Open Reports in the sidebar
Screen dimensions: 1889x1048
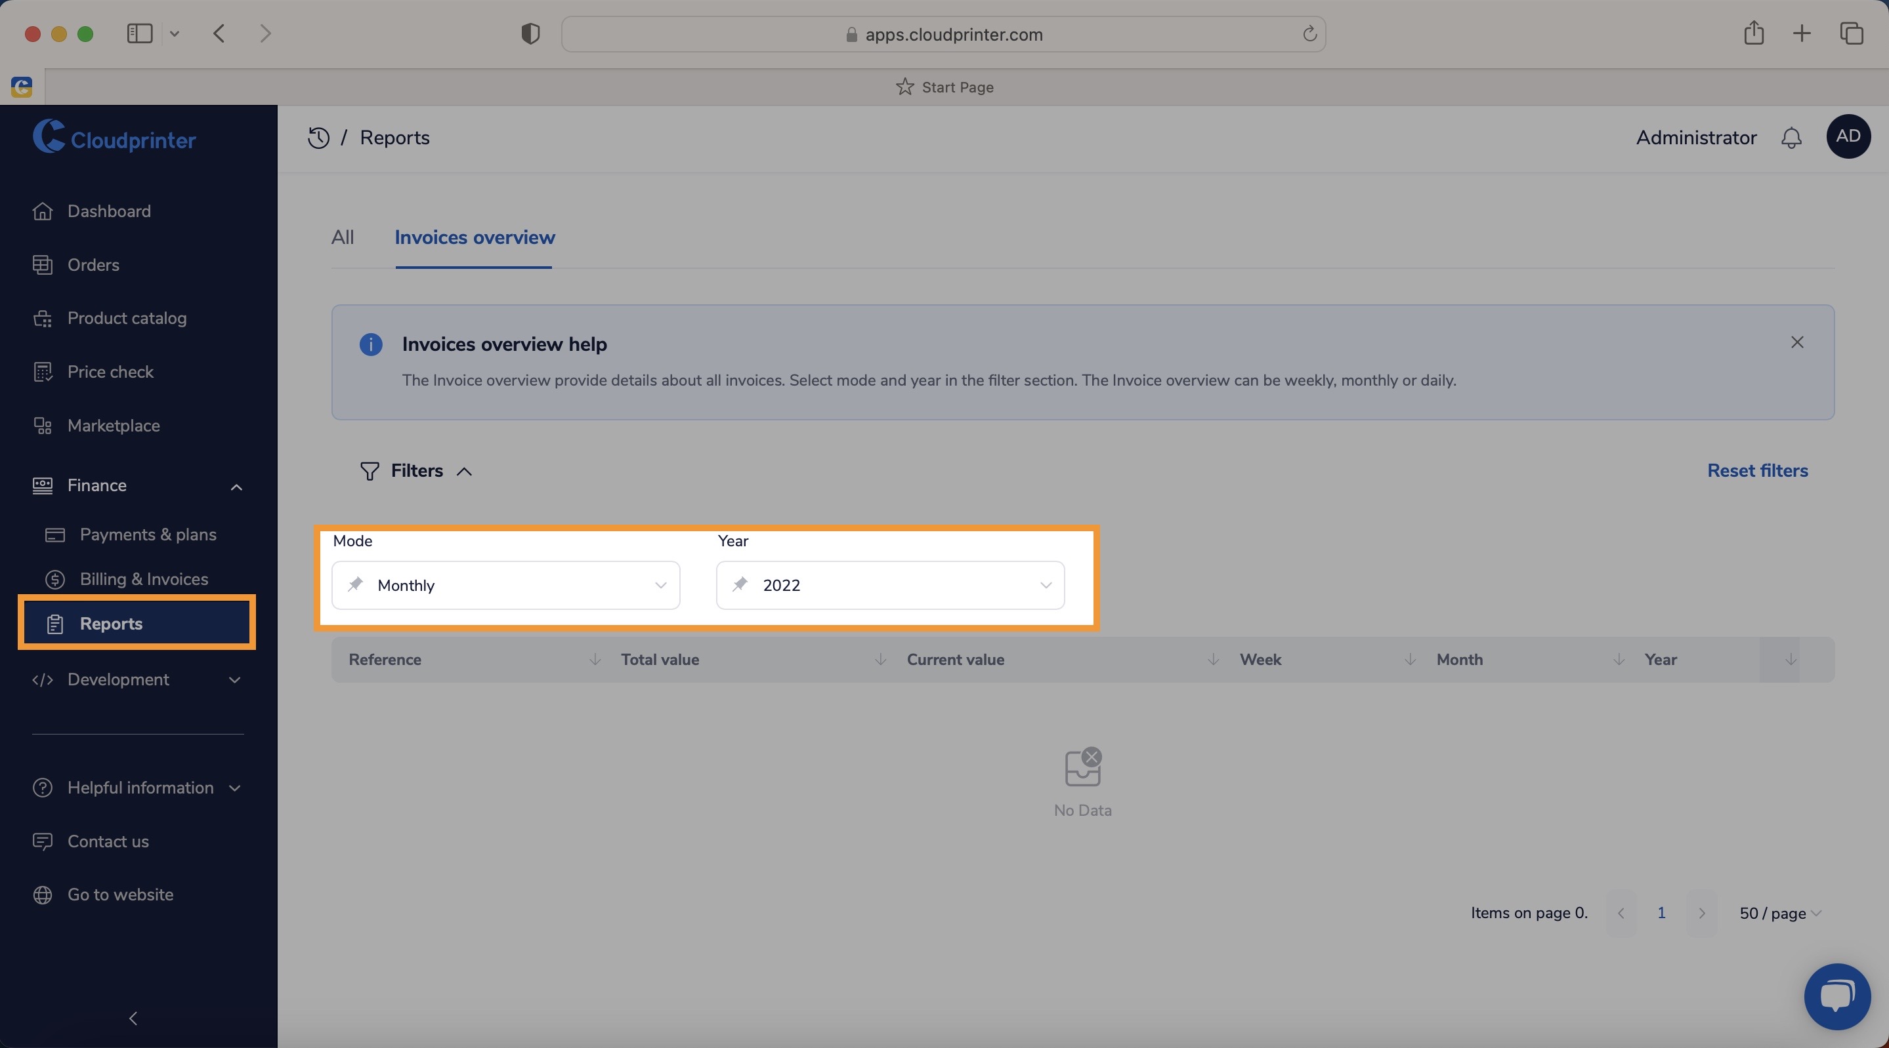click(x=137, y=623)
